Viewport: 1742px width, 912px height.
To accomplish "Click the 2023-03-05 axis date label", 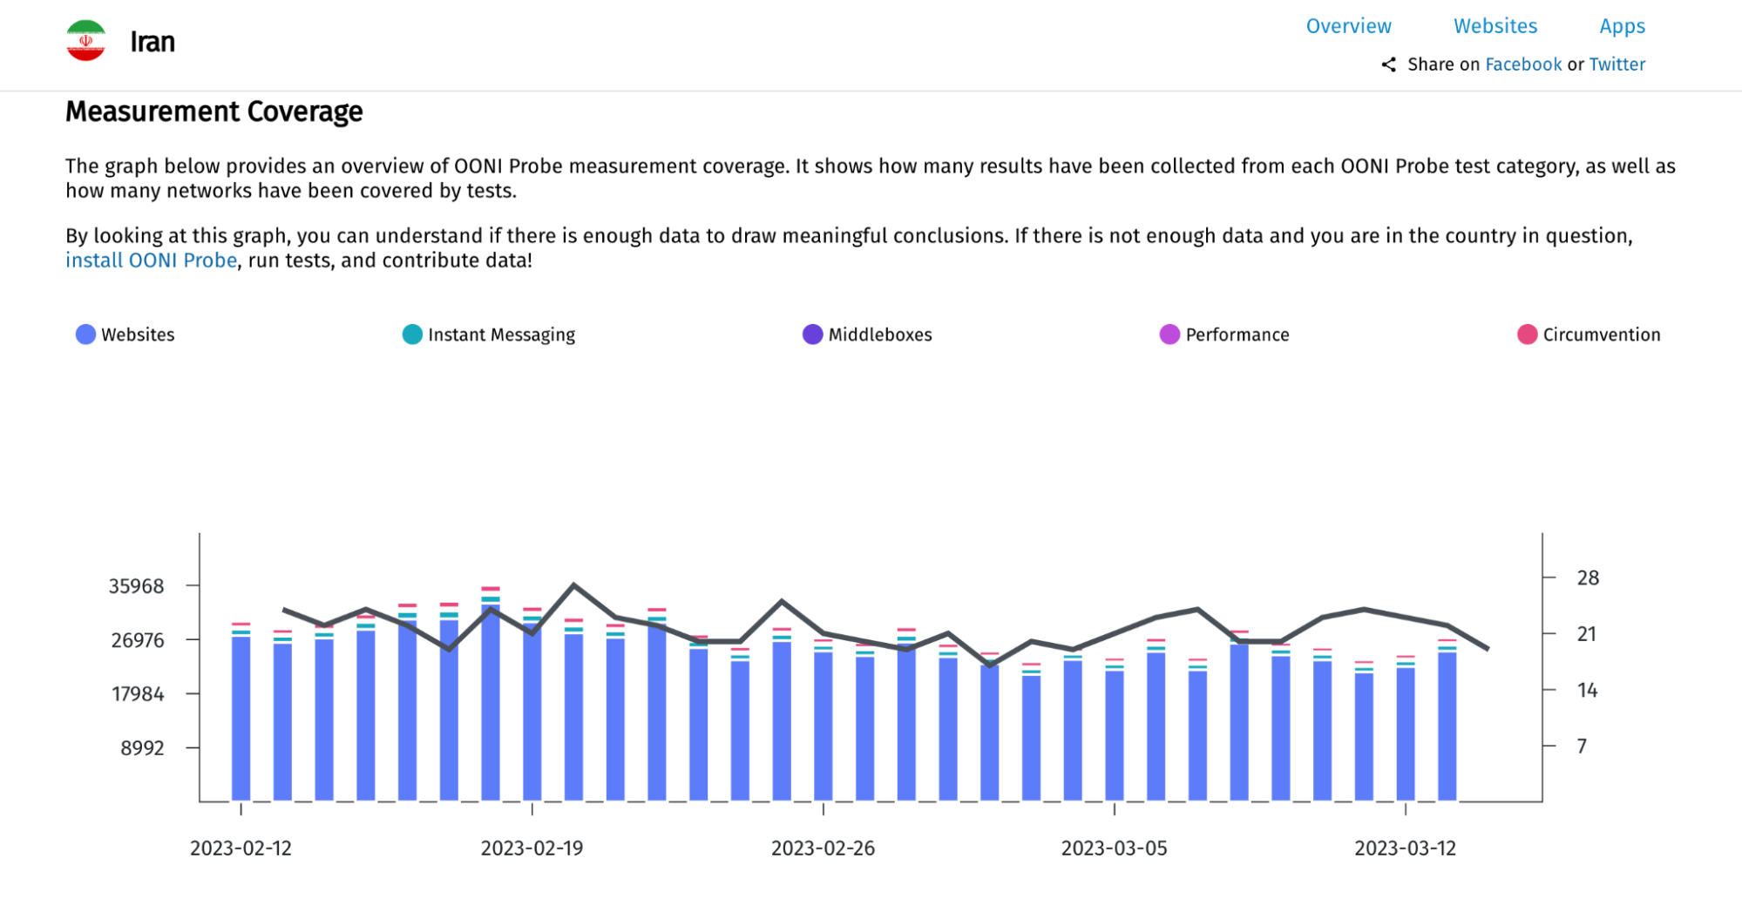I will (x=1114, y=848).
